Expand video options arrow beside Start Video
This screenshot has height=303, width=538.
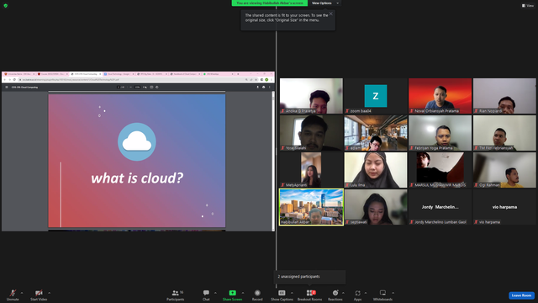tap(50, 293)
